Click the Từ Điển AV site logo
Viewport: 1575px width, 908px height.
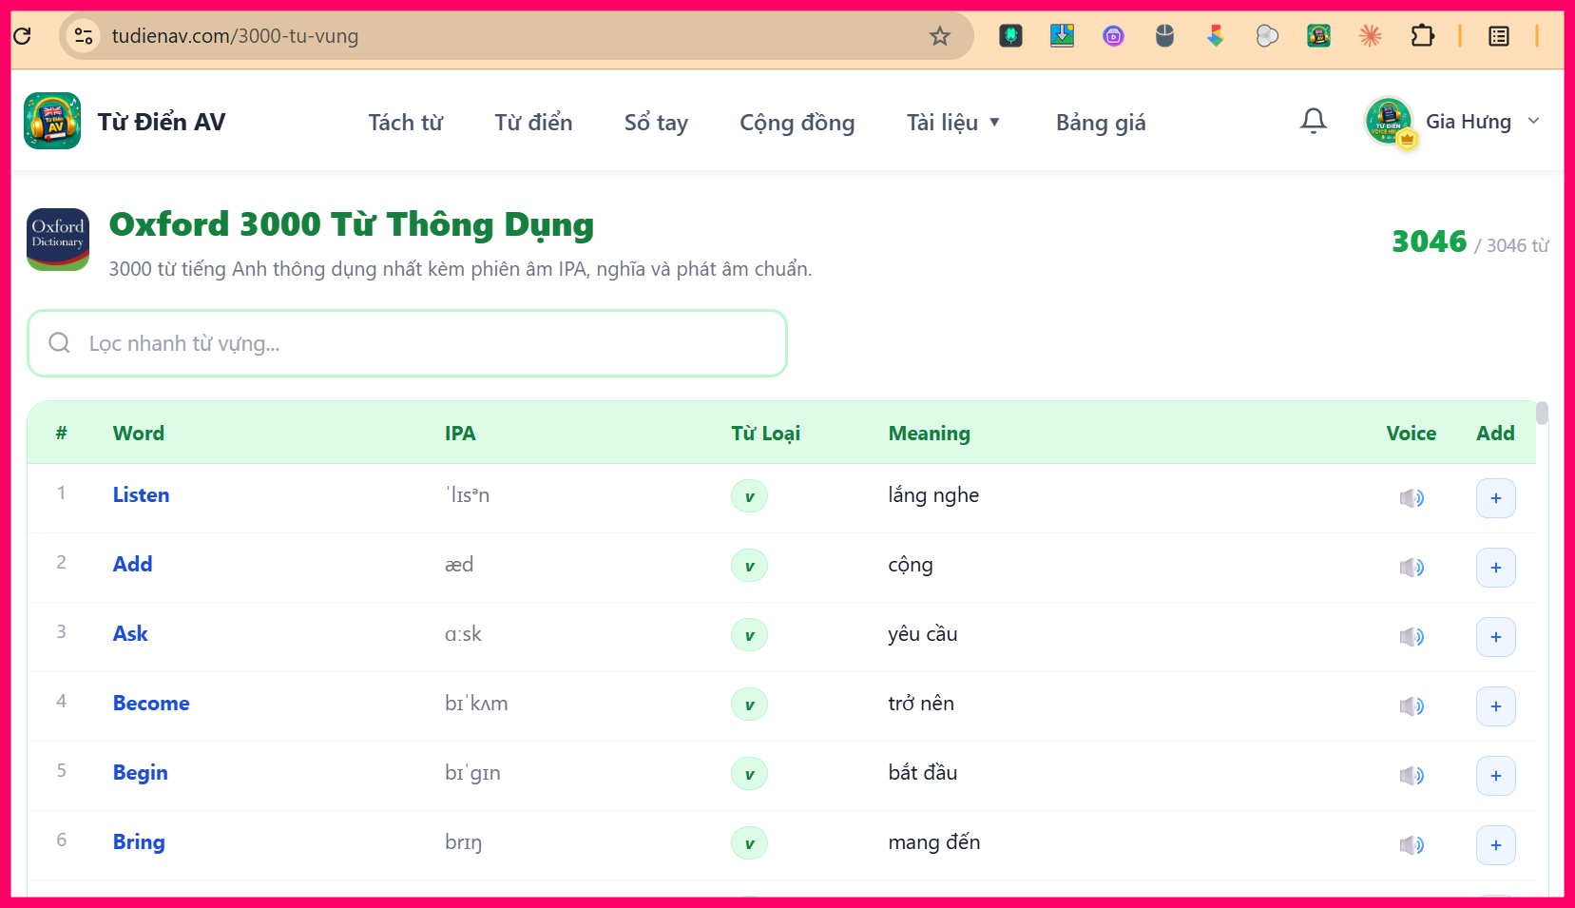tap(52, 121)
